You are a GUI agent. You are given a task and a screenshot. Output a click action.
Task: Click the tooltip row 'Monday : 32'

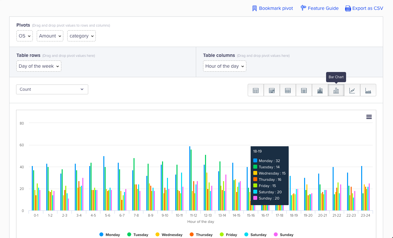tap(267, 161)
